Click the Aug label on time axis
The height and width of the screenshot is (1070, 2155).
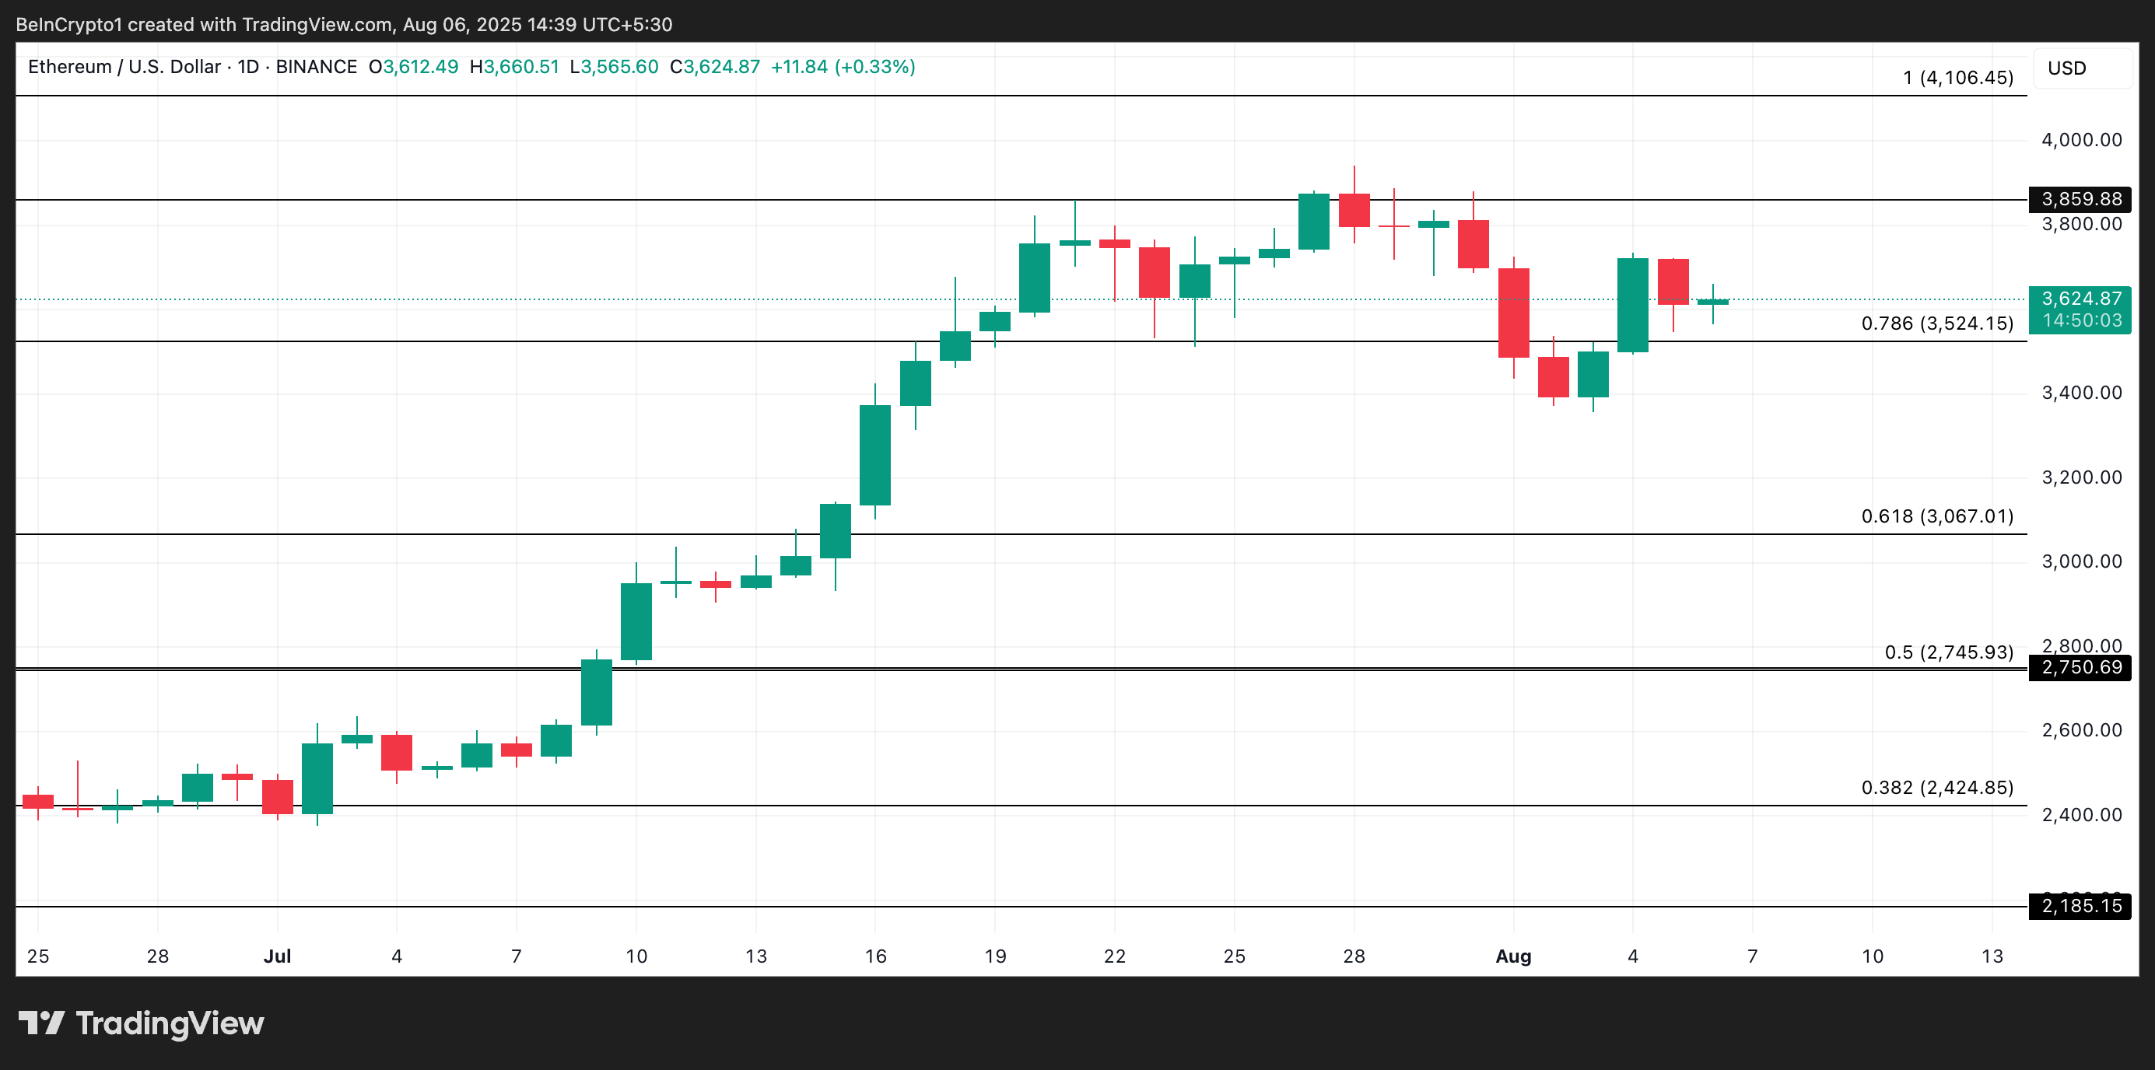click(1512, 956)
